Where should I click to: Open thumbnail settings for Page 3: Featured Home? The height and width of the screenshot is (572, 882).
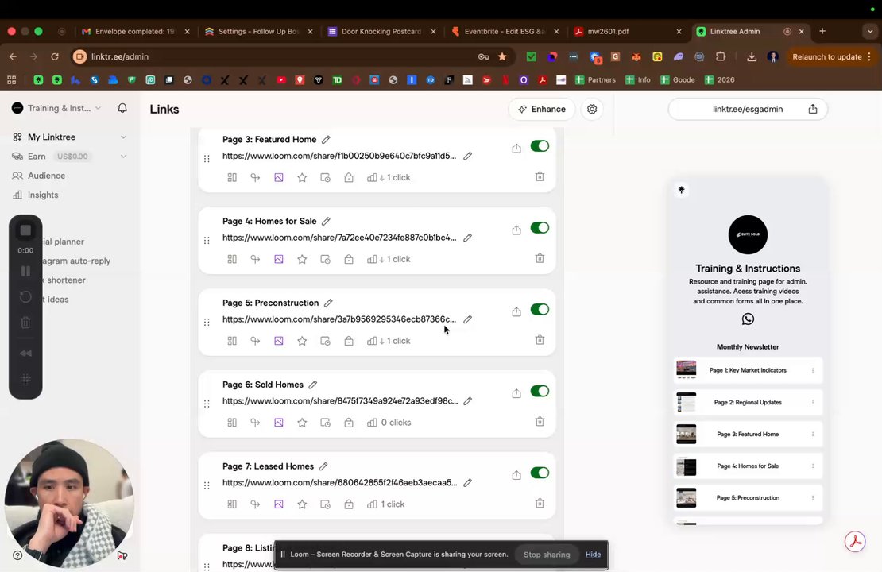point(278,177)
